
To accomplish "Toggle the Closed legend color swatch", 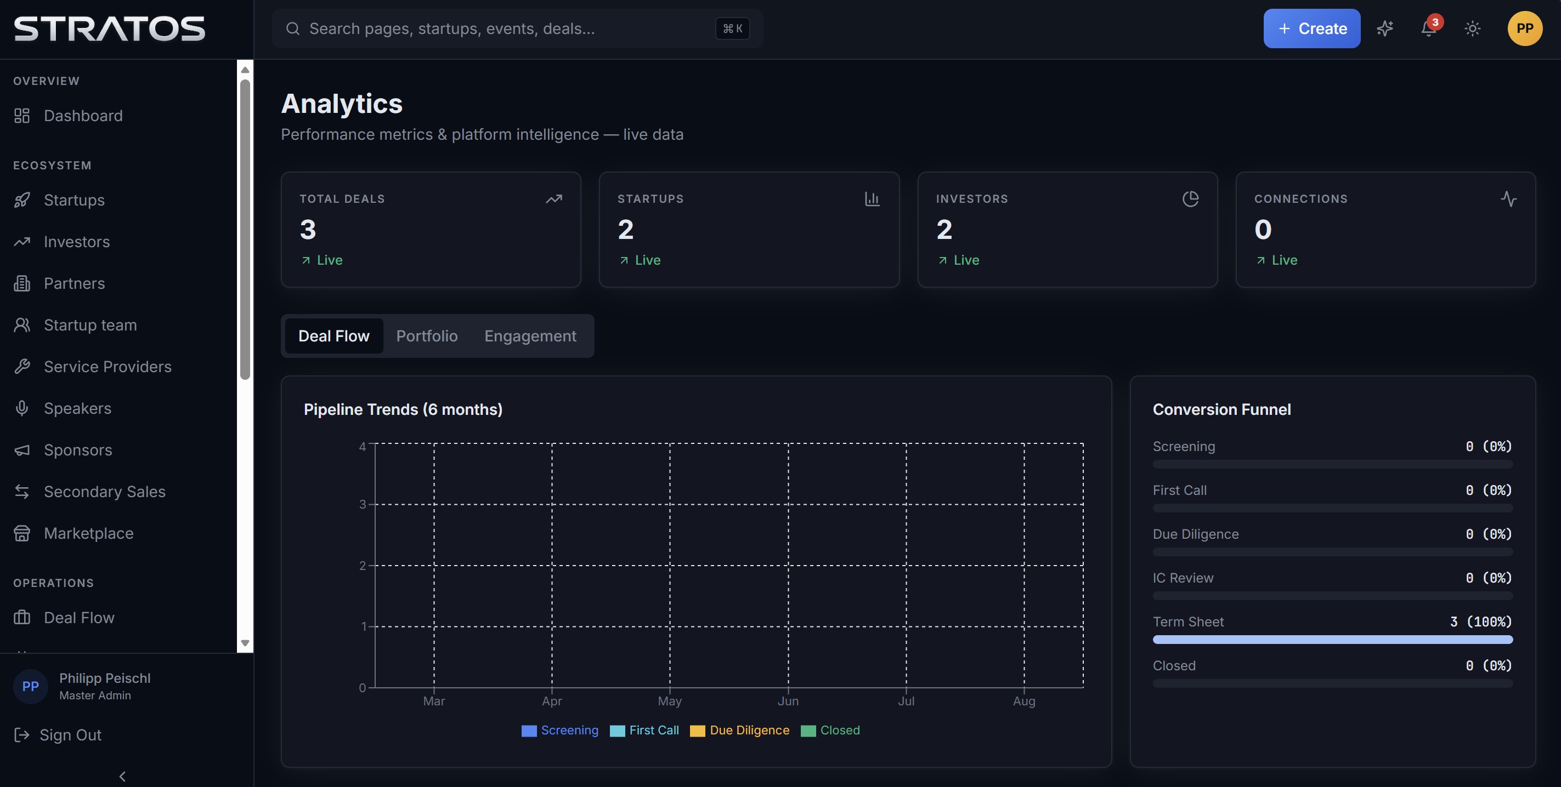I will pos(808,731).
